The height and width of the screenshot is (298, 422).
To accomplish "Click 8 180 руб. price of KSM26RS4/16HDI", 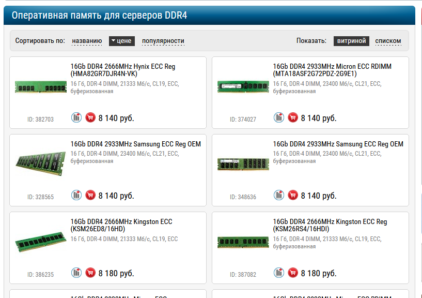I will pyautogui.click(x=319, y=274).
